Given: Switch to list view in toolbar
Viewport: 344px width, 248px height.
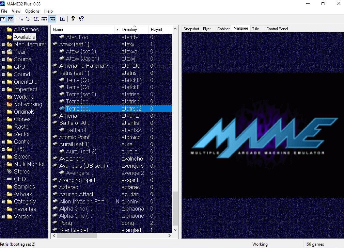Looking at the screenshot, I should pos(36,19).
